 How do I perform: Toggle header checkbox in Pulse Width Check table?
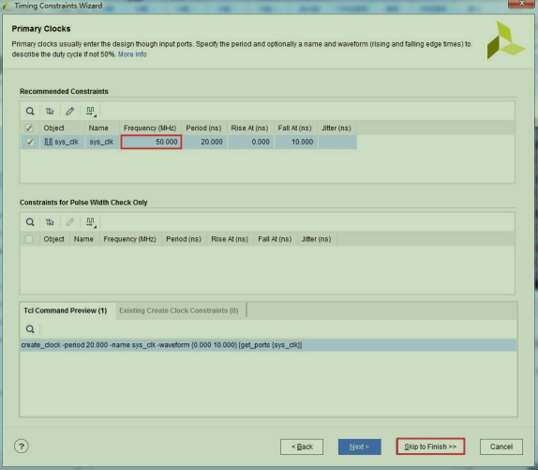(29, 239)
